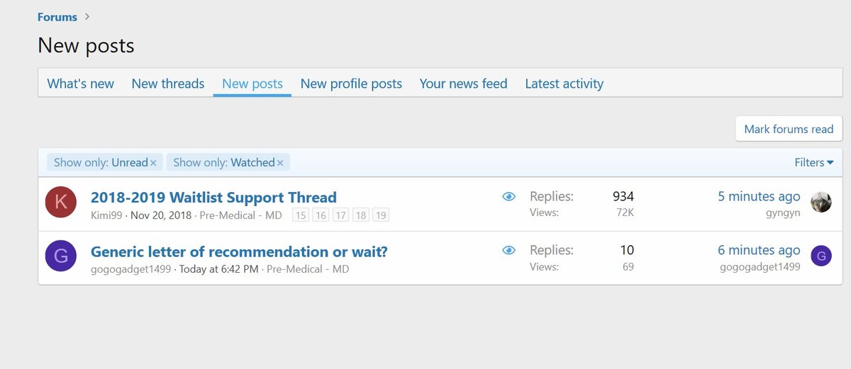Remove the 'Show only: Unread' filter
851x369 pixels.
153,163
